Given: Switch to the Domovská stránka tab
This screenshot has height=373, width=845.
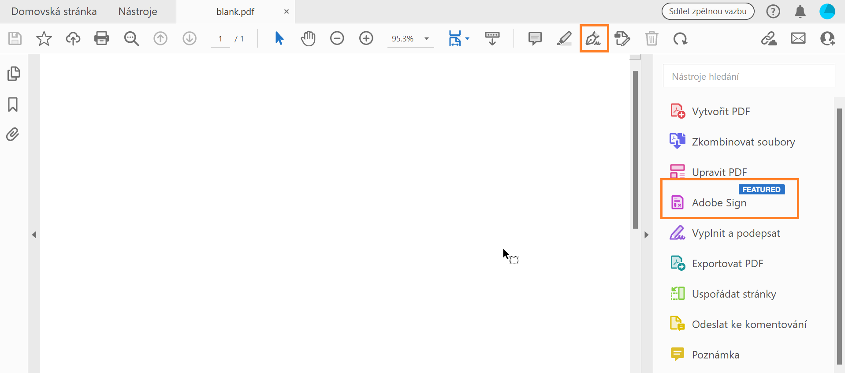Looking at the screenshot, I should pos(54,11).
